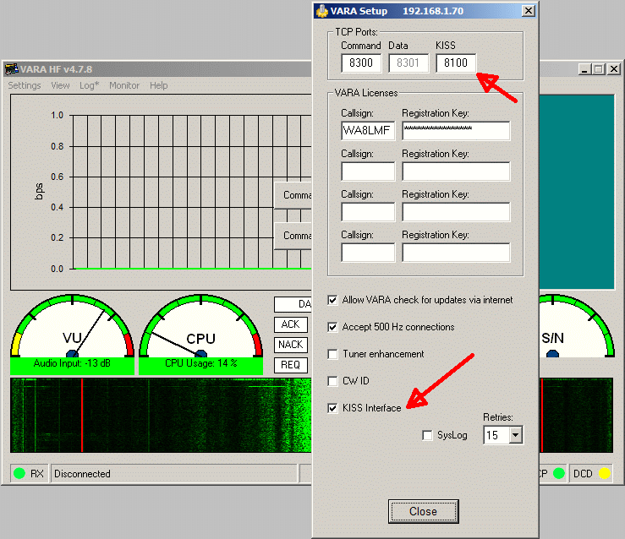
Task: Click the KISS port input field
Action: [456, 63]
